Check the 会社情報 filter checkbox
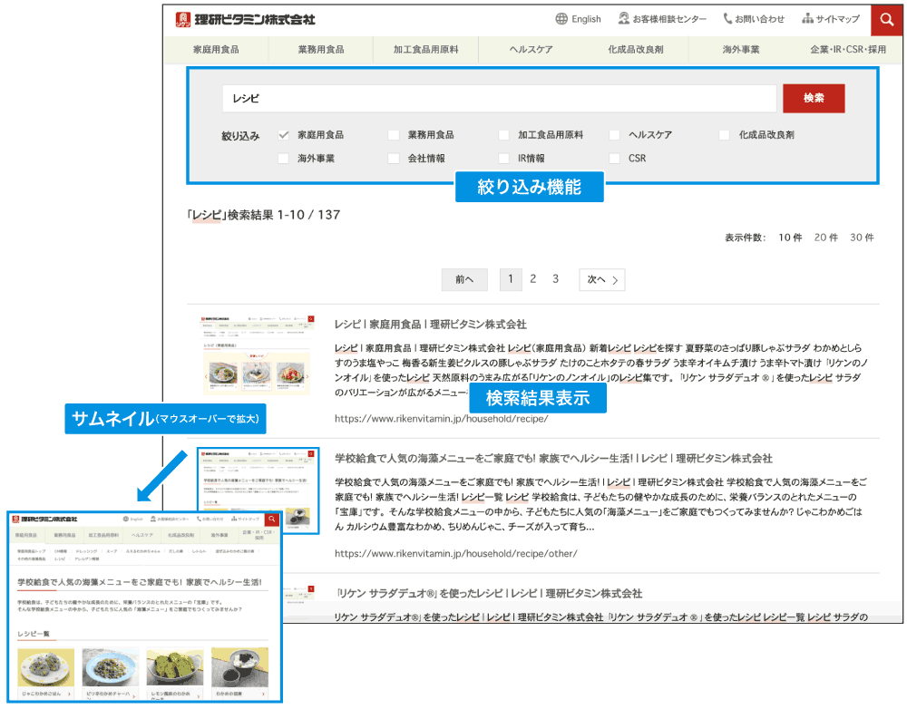907x709 pixels. pos(394,159)
